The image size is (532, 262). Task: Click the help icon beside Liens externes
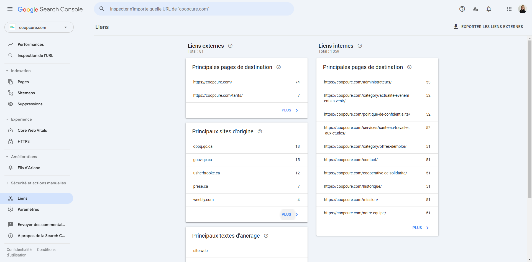coord(230,46)
